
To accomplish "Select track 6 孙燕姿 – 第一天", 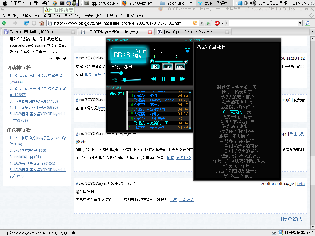I will click(158, 105).
